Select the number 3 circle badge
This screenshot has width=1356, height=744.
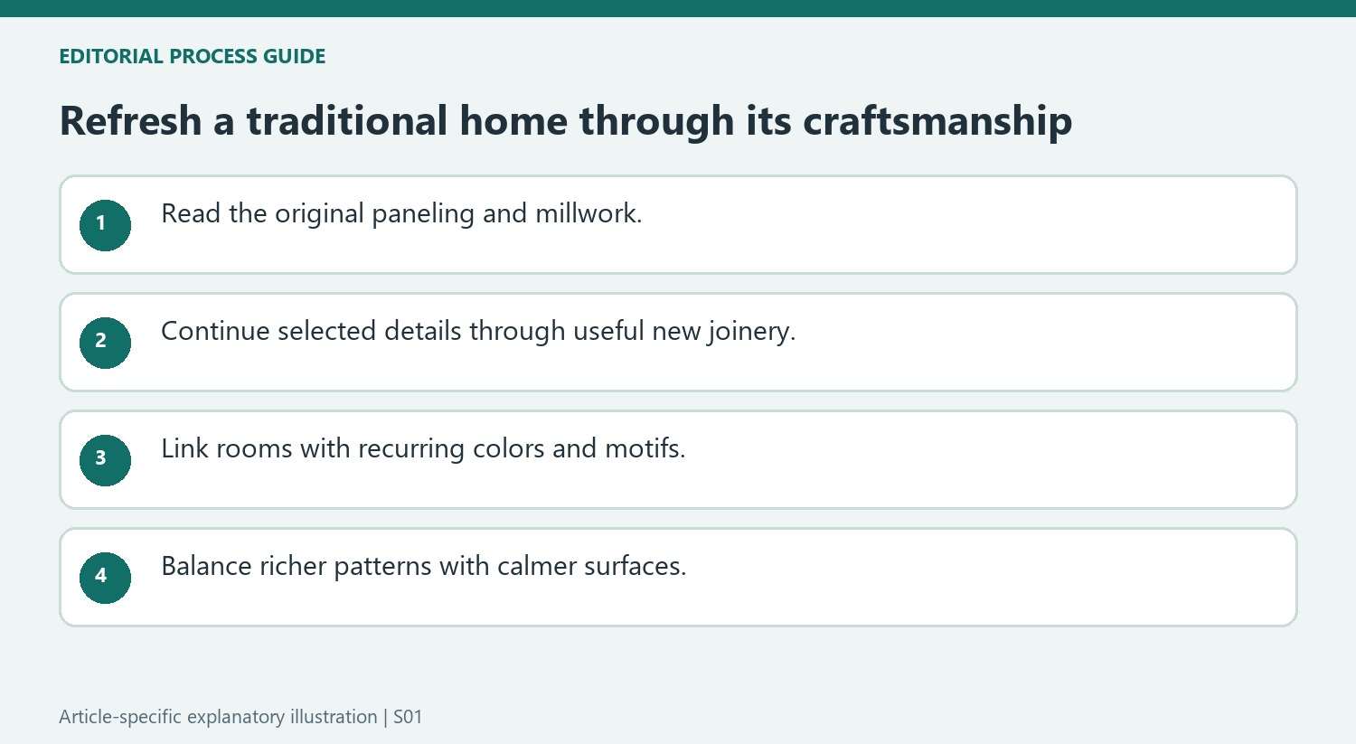pos(105,460)
